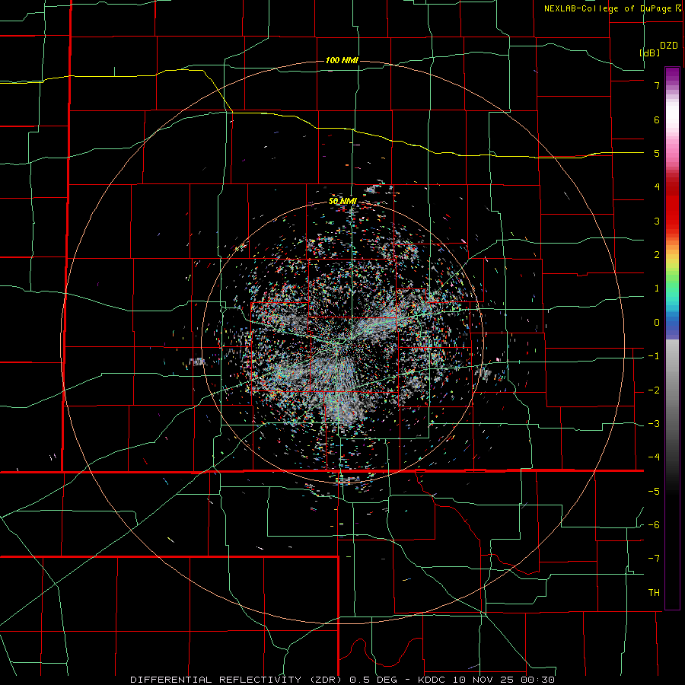Click the -3 value on the scale
Viewport: 685px width, 685px height.
[654, 424]
